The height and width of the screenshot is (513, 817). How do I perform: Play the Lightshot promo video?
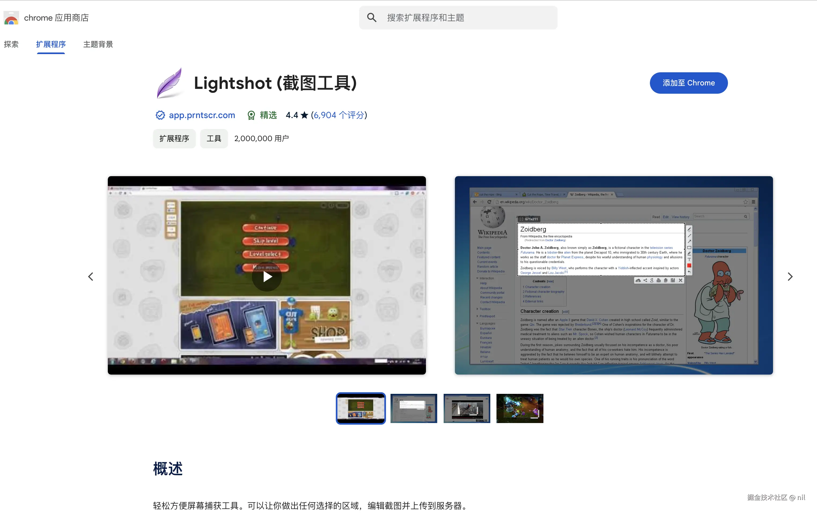pyautogui.click(x=267, y=276)
